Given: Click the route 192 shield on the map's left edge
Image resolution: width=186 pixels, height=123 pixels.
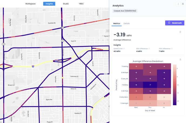Looking at the screenshot, I should tap(4, 44).
